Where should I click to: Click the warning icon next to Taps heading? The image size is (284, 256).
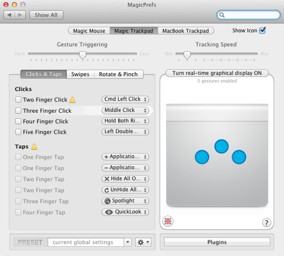34,146
